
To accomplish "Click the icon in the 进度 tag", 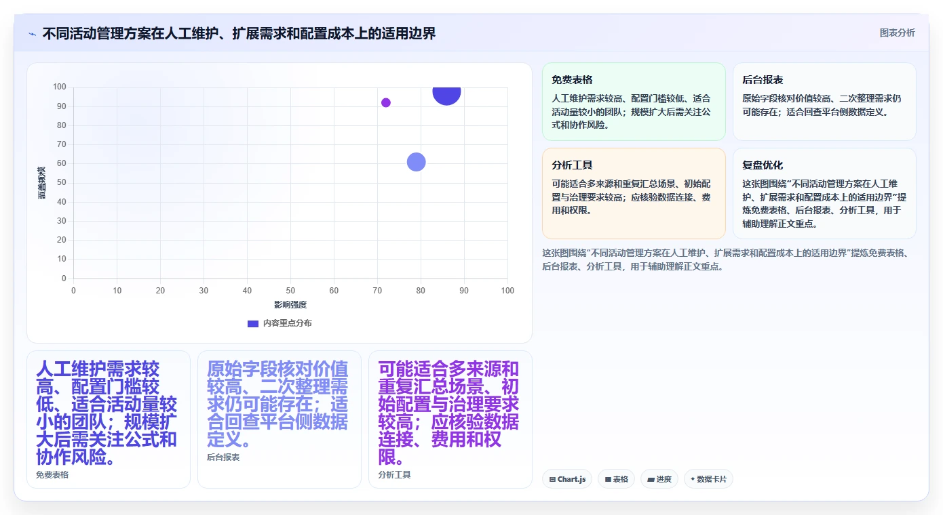I will pos(651,480).
